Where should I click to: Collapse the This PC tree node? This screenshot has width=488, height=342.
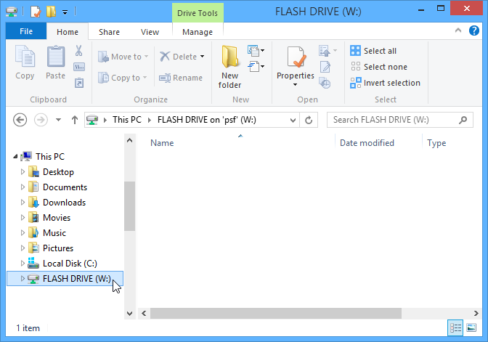tap(15, 157)
